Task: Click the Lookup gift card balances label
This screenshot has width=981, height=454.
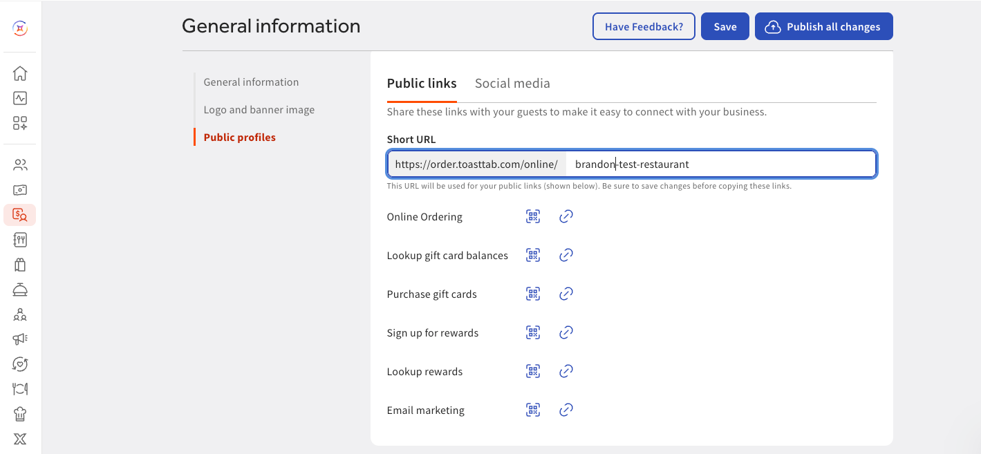Action: tap(447, 256)
